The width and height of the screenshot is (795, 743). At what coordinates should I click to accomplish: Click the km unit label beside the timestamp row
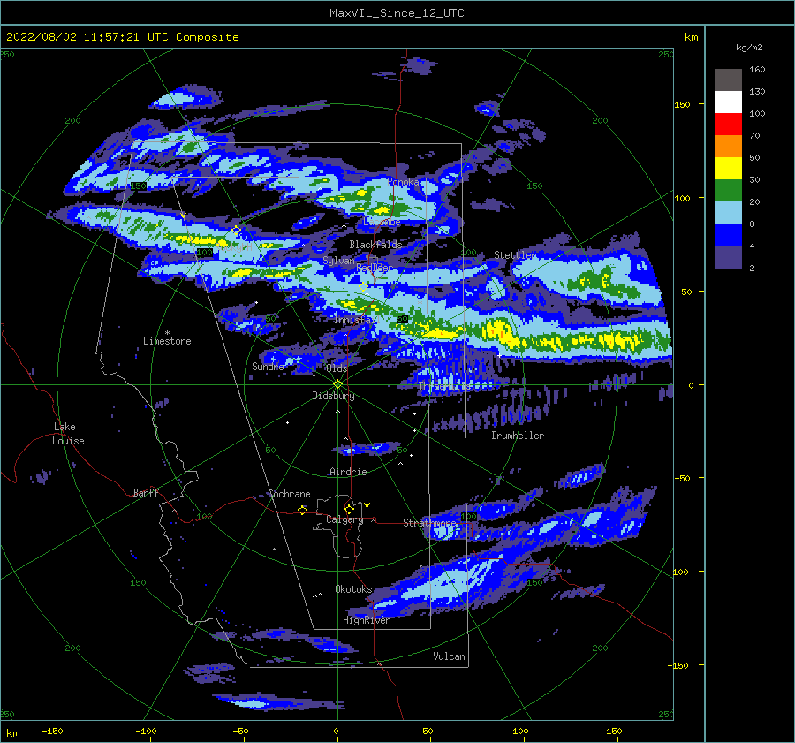click(691, 37)
